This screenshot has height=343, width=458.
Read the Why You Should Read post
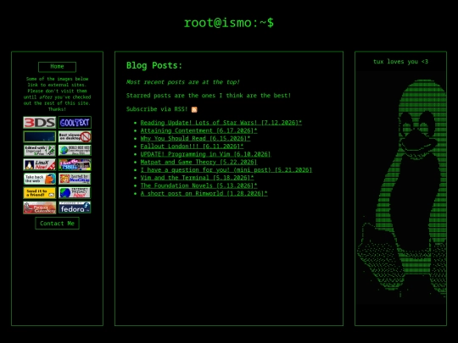195,138
